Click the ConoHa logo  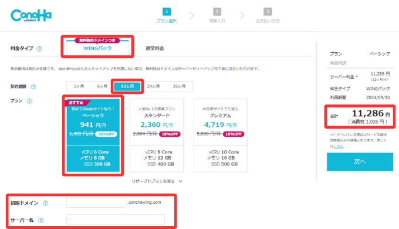click(x=31, y=15)
